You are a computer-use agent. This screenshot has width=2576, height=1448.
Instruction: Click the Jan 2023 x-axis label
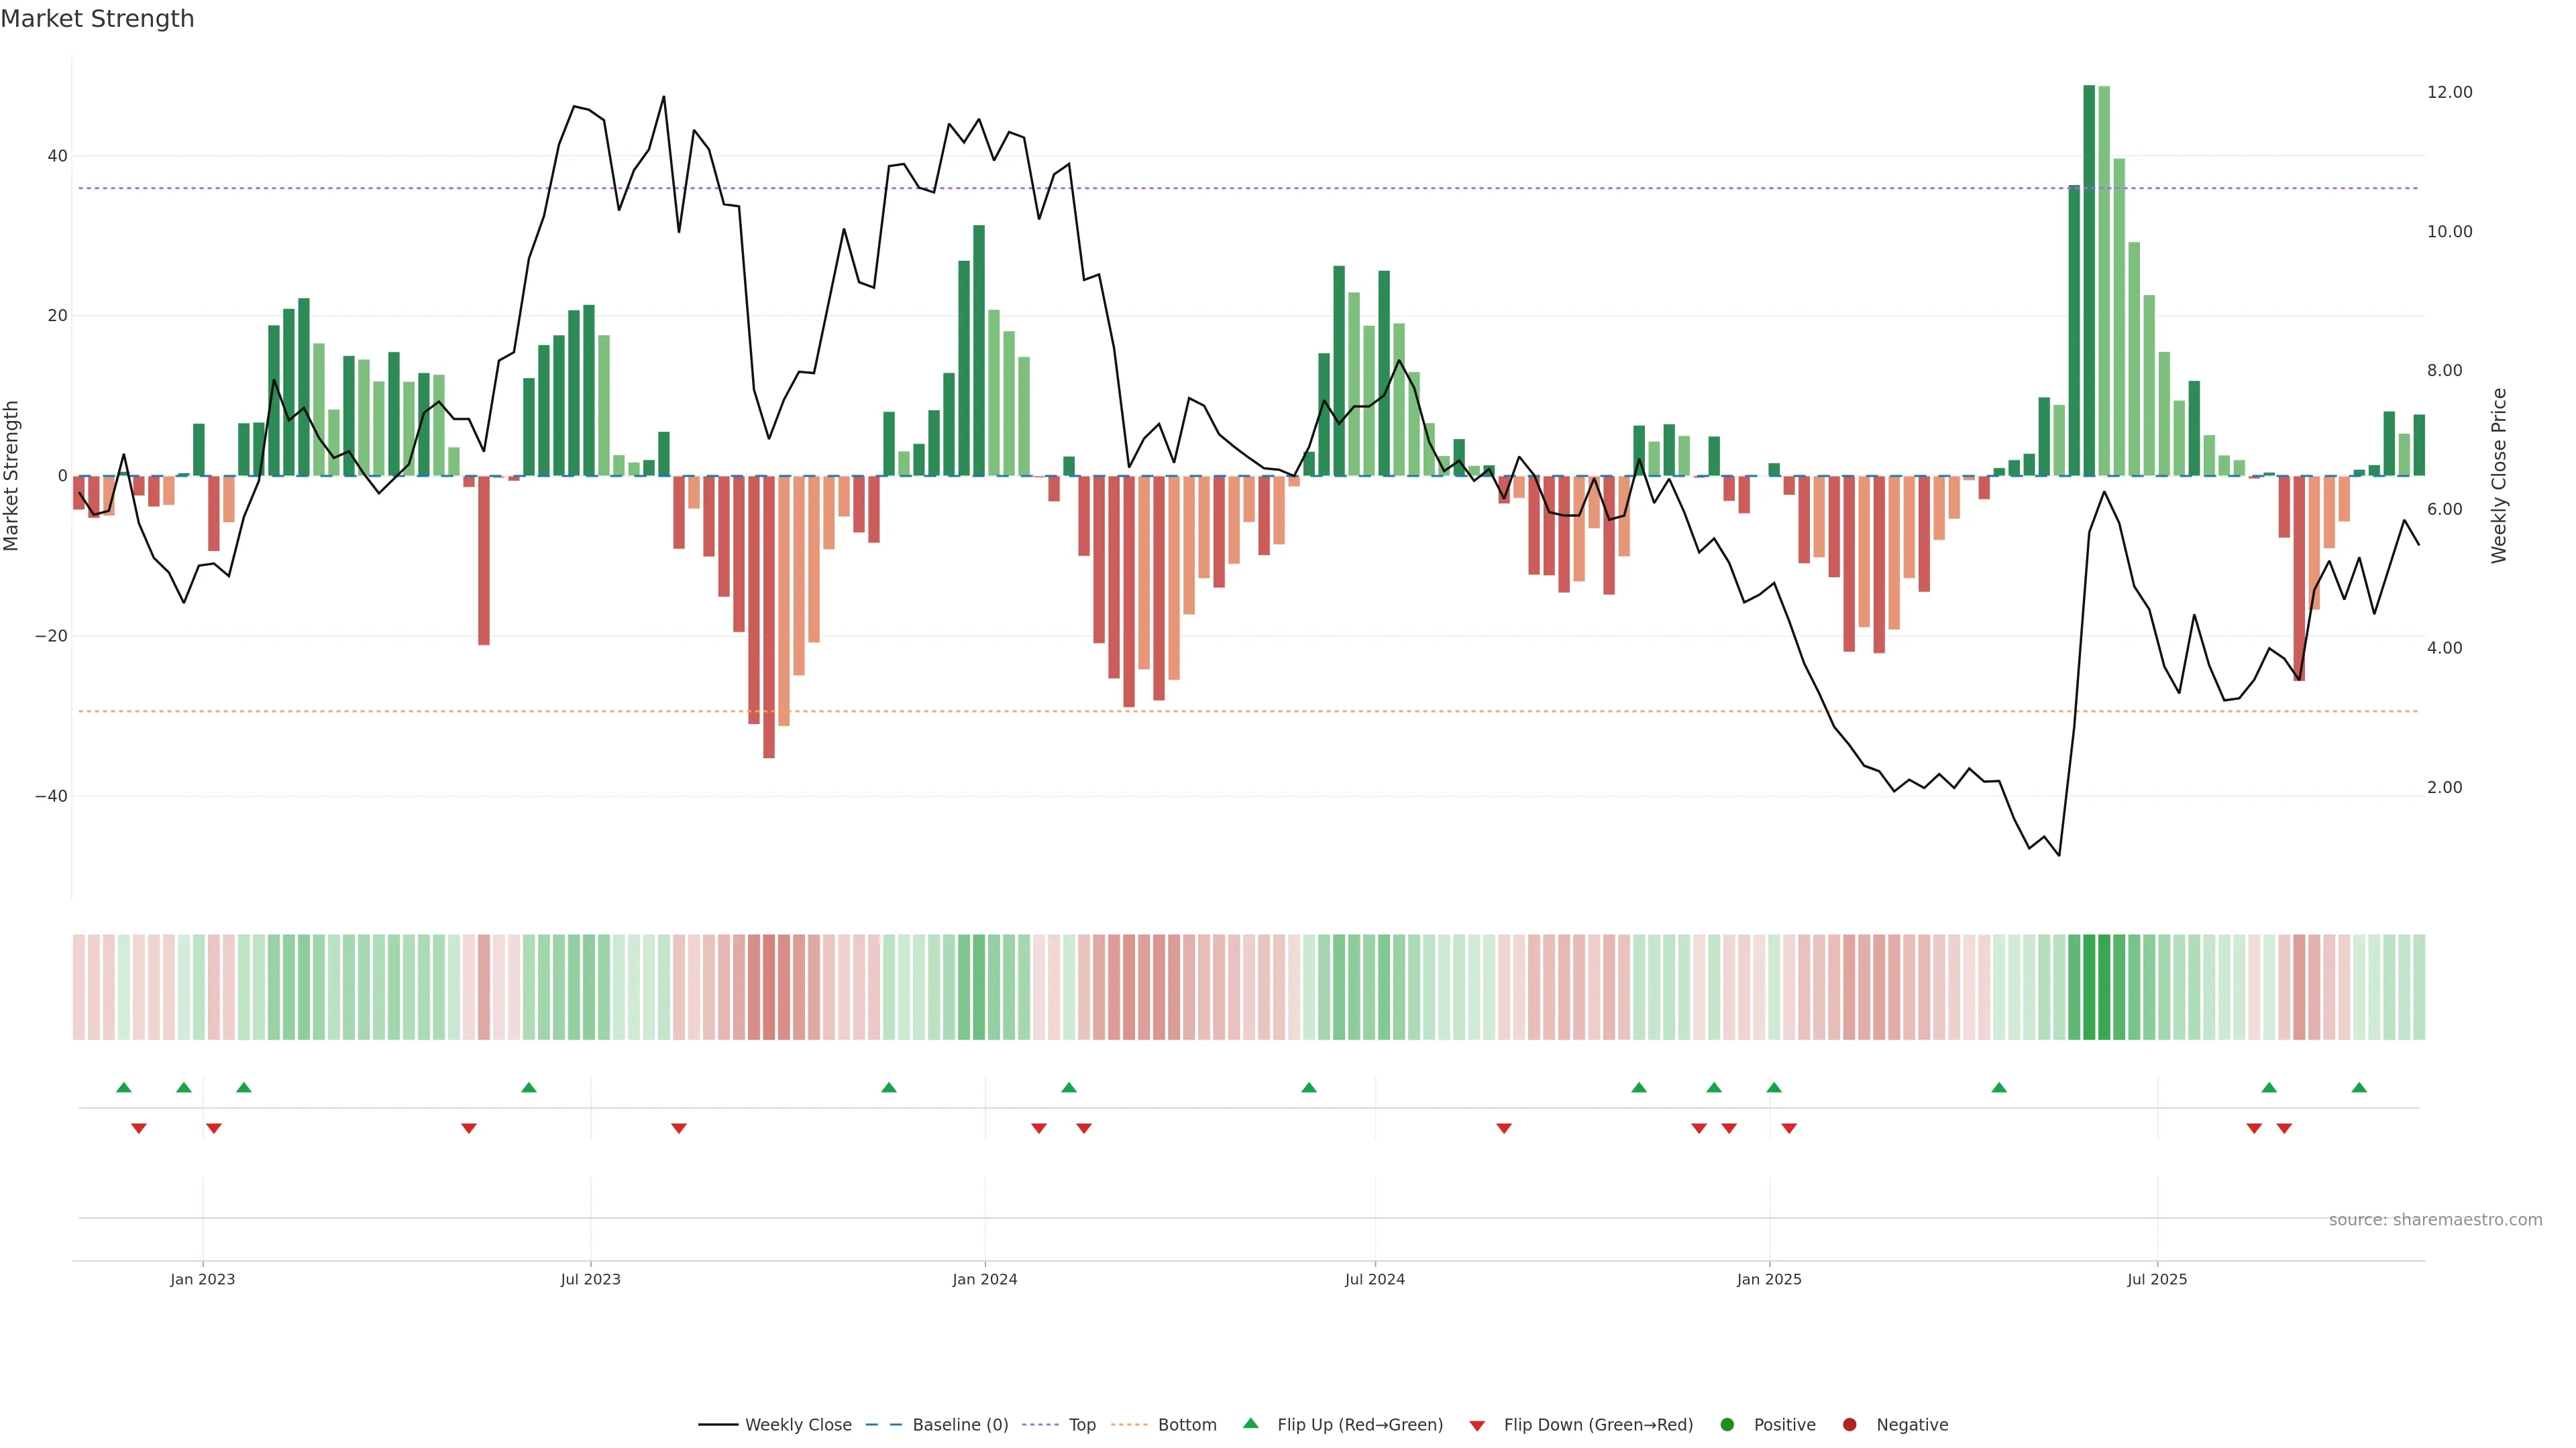pyautogui.click(x=203, y=1279)
